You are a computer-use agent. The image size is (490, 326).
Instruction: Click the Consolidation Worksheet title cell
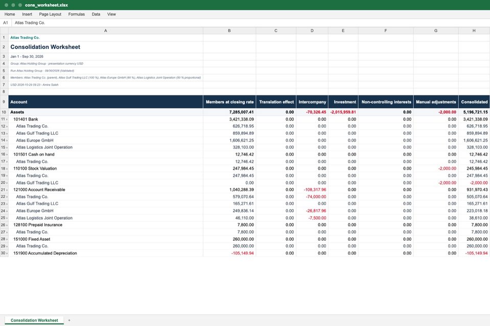tap(106, 47)
